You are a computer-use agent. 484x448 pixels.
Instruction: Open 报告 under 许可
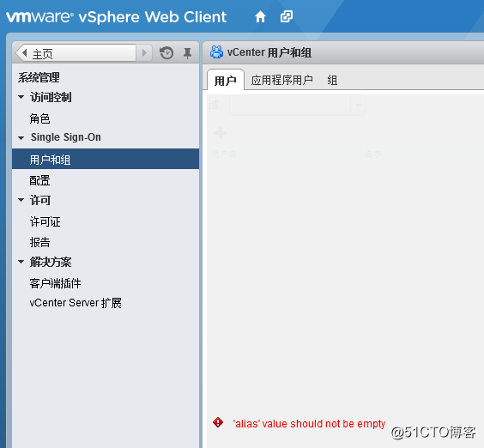(x=39, y=242)
